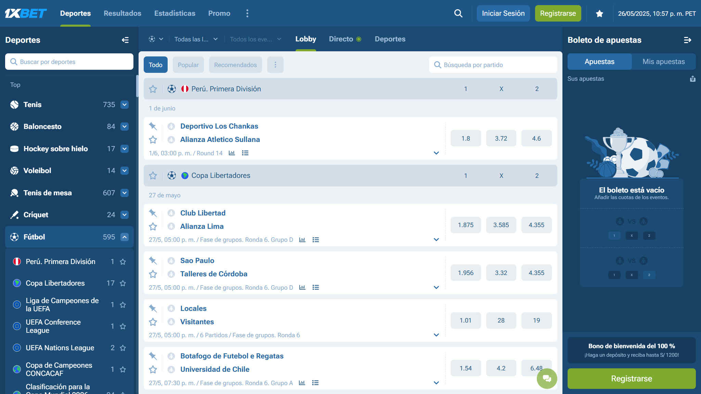
Task: Select the Recomendados filter tab
Action: point(235,65)
